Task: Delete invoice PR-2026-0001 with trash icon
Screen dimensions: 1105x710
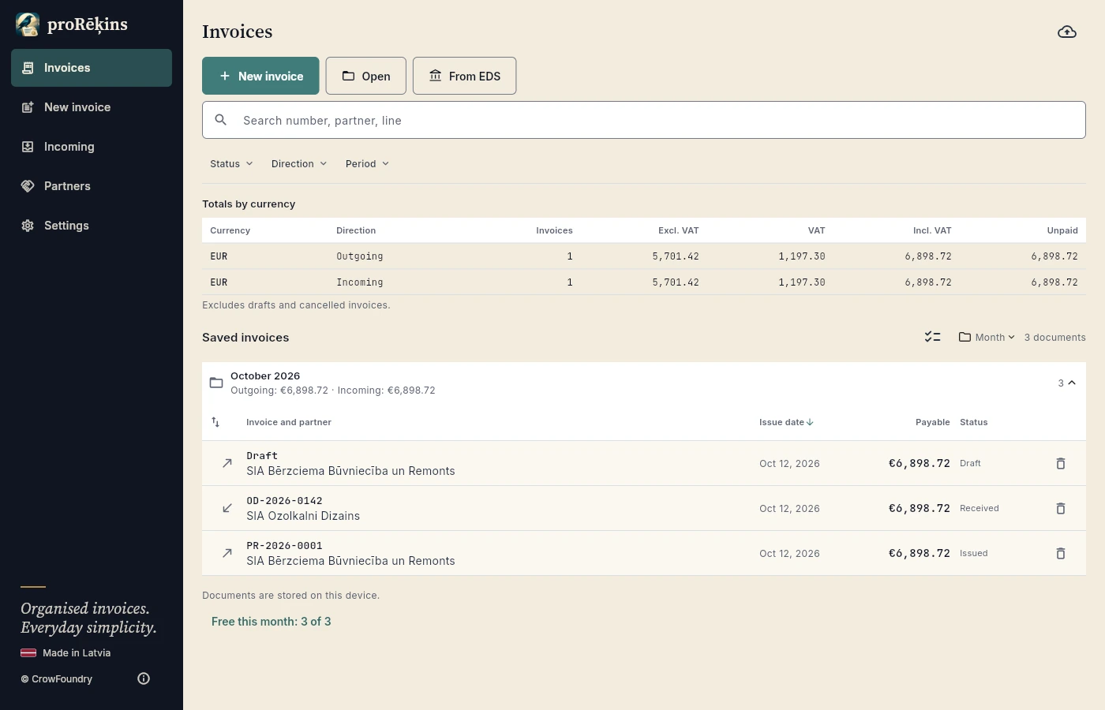Action: pyautogui.click(x=1061, y=553)
